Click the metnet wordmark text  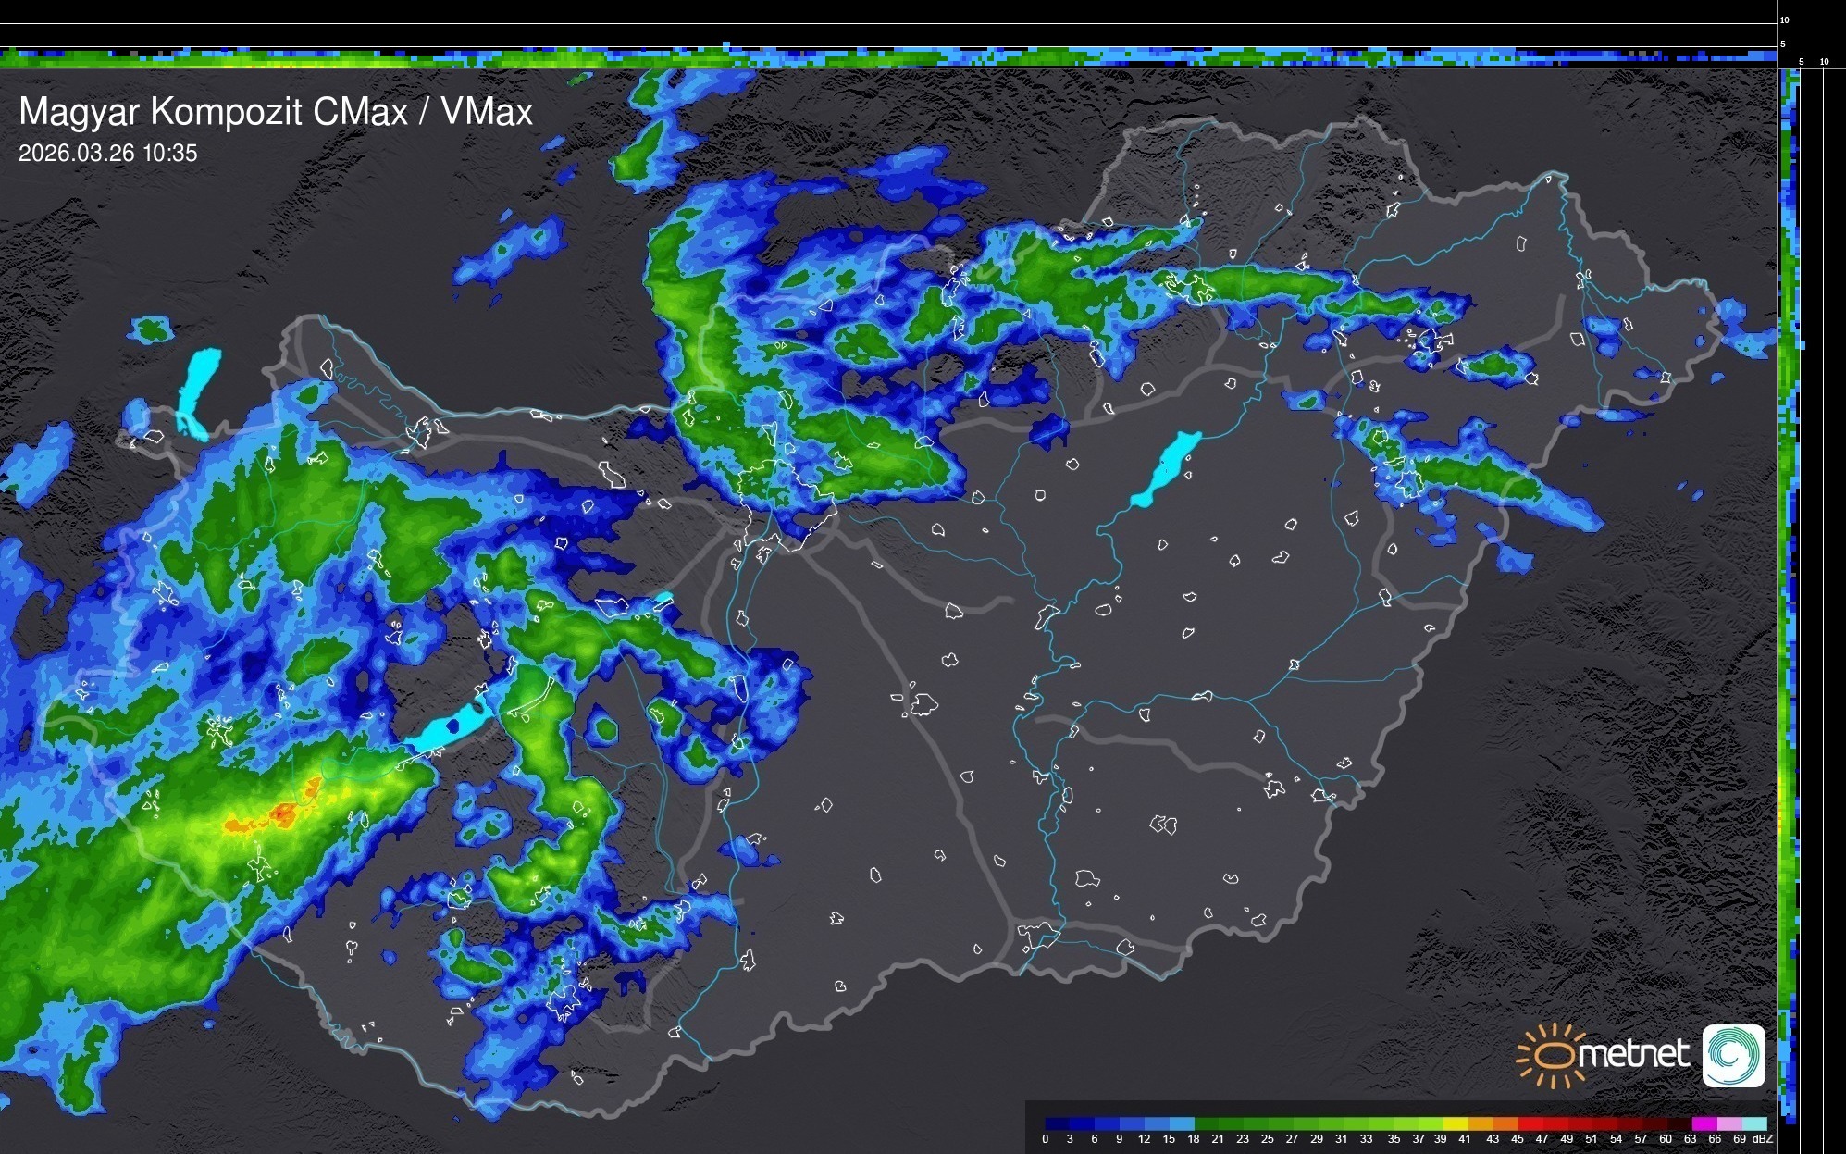point(1634,1055)
